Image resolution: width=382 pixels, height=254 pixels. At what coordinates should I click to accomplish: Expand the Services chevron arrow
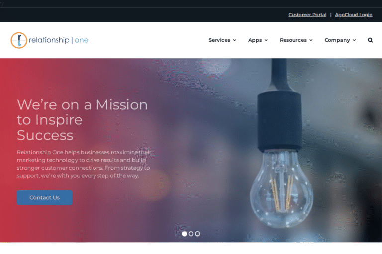pyautogui.click(x=235, y=40)
